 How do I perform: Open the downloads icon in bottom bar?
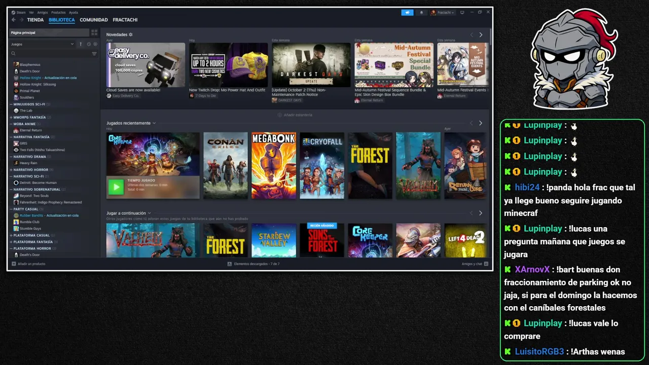coord(230,264)
